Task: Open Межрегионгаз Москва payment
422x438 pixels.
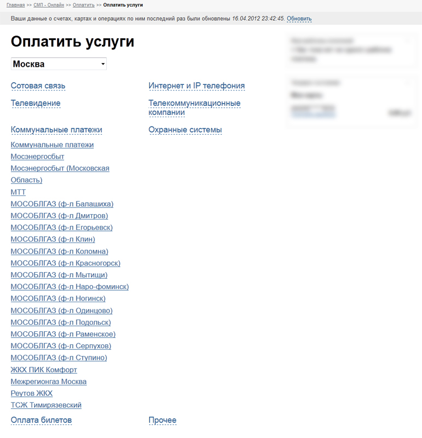Action: 49,382
